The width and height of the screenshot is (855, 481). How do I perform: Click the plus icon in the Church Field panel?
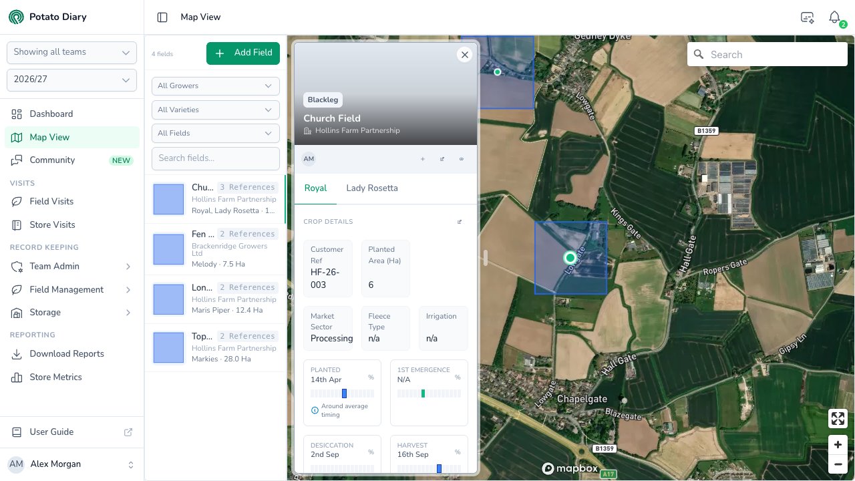(x=423, y=159)
